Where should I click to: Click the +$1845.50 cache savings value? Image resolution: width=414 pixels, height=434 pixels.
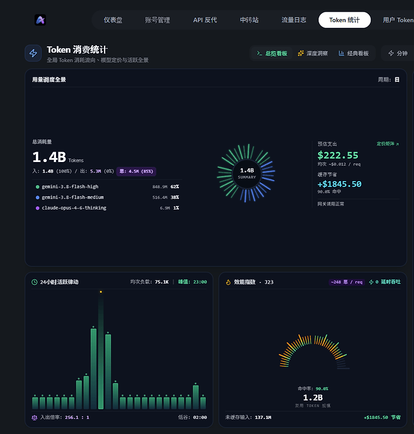pos(339,184)
